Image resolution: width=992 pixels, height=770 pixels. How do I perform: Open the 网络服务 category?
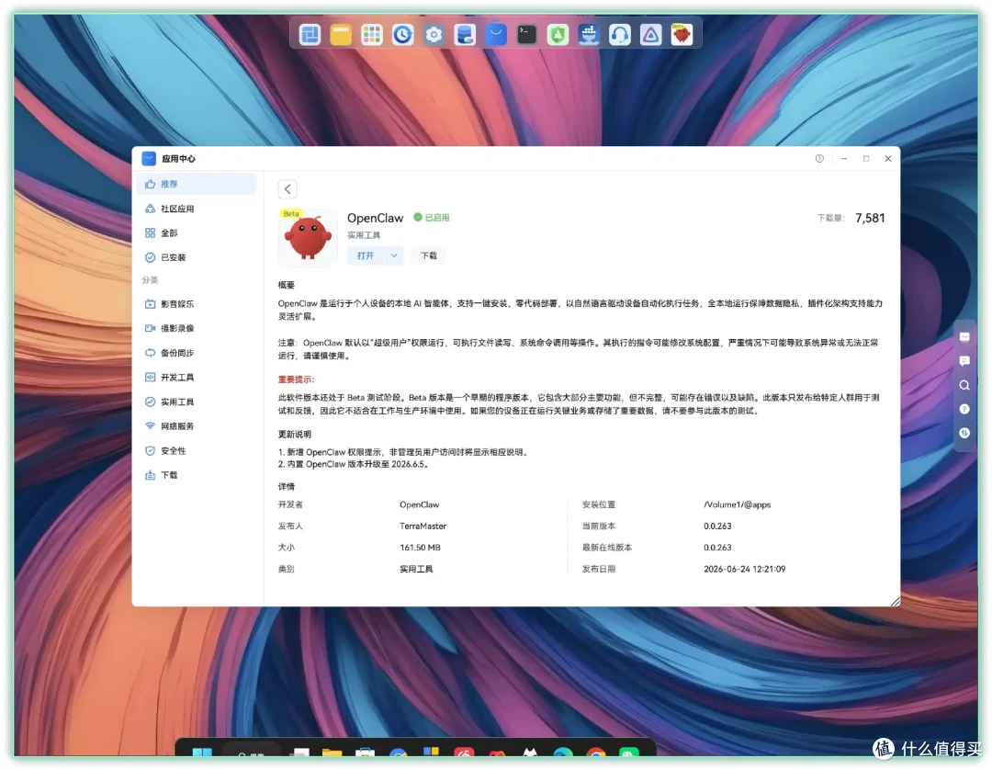[197, 426]
